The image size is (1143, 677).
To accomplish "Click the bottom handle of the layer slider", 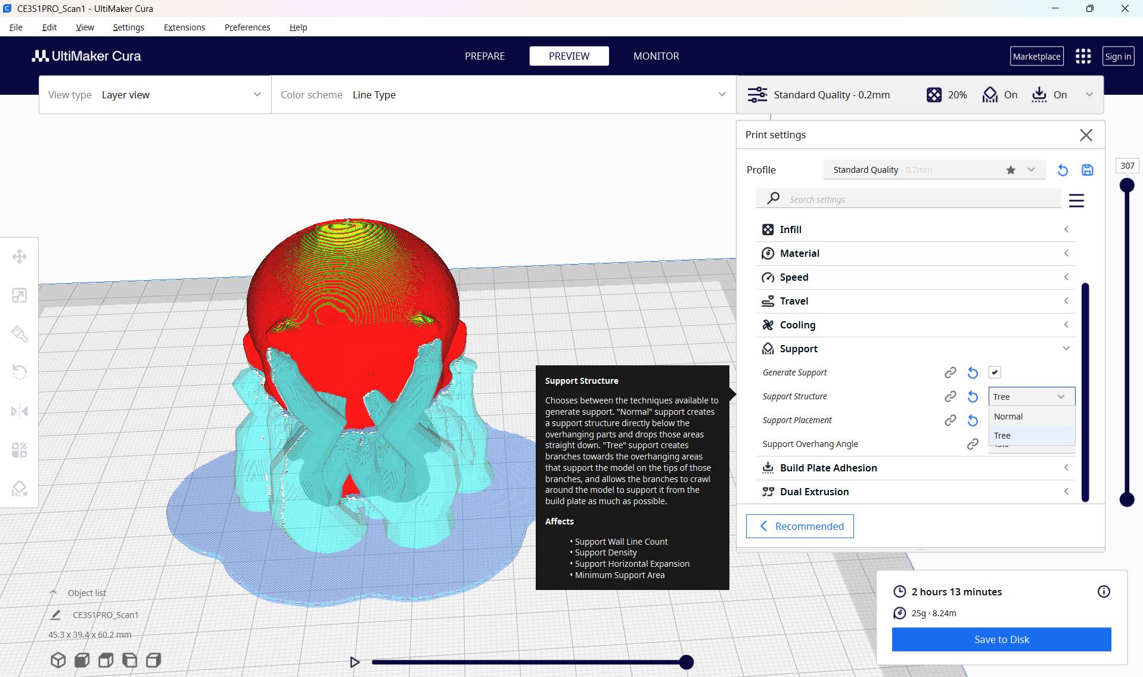I will (x=1127, y=499).
